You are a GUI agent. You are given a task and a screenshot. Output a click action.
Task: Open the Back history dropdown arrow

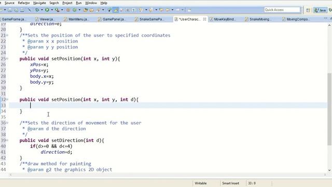pos(173,10)
